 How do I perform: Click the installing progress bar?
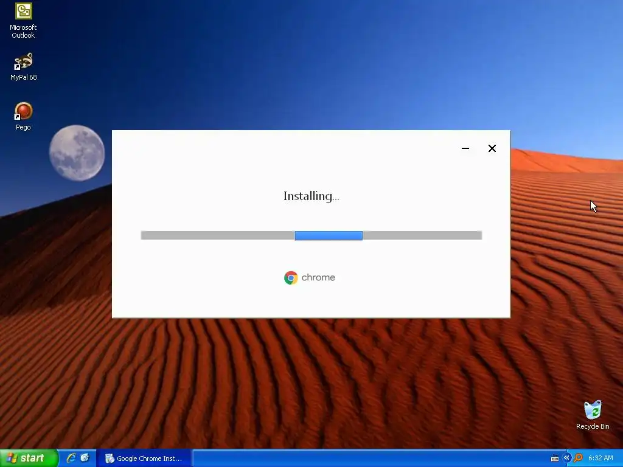[x=311, y=235]
